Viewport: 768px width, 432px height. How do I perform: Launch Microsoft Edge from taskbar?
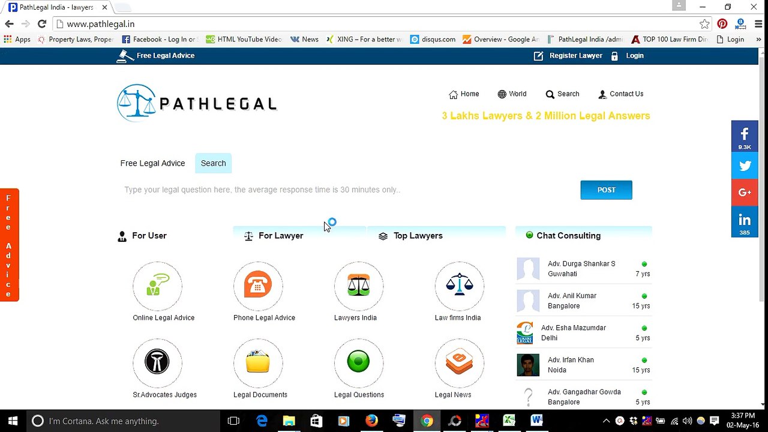(262, 421)
